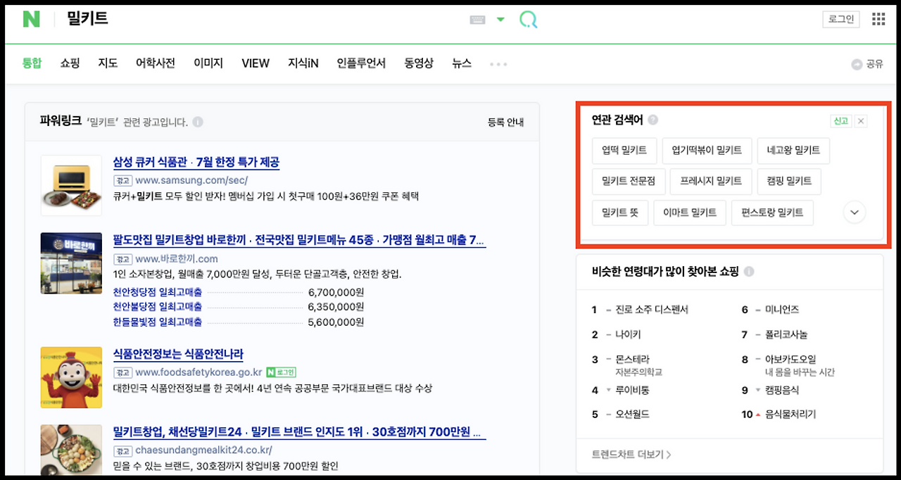Open the dropdown arrow next to keyboard icon
Image resolution: width=901 pixels, height=480 pixels.
point(499,19)
